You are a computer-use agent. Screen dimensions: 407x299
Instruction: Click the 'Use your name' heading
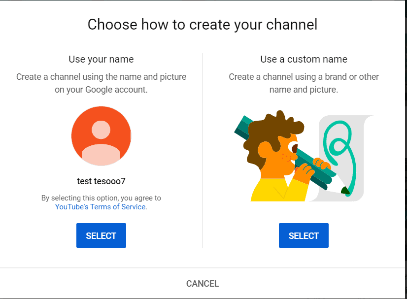[101, 59]
